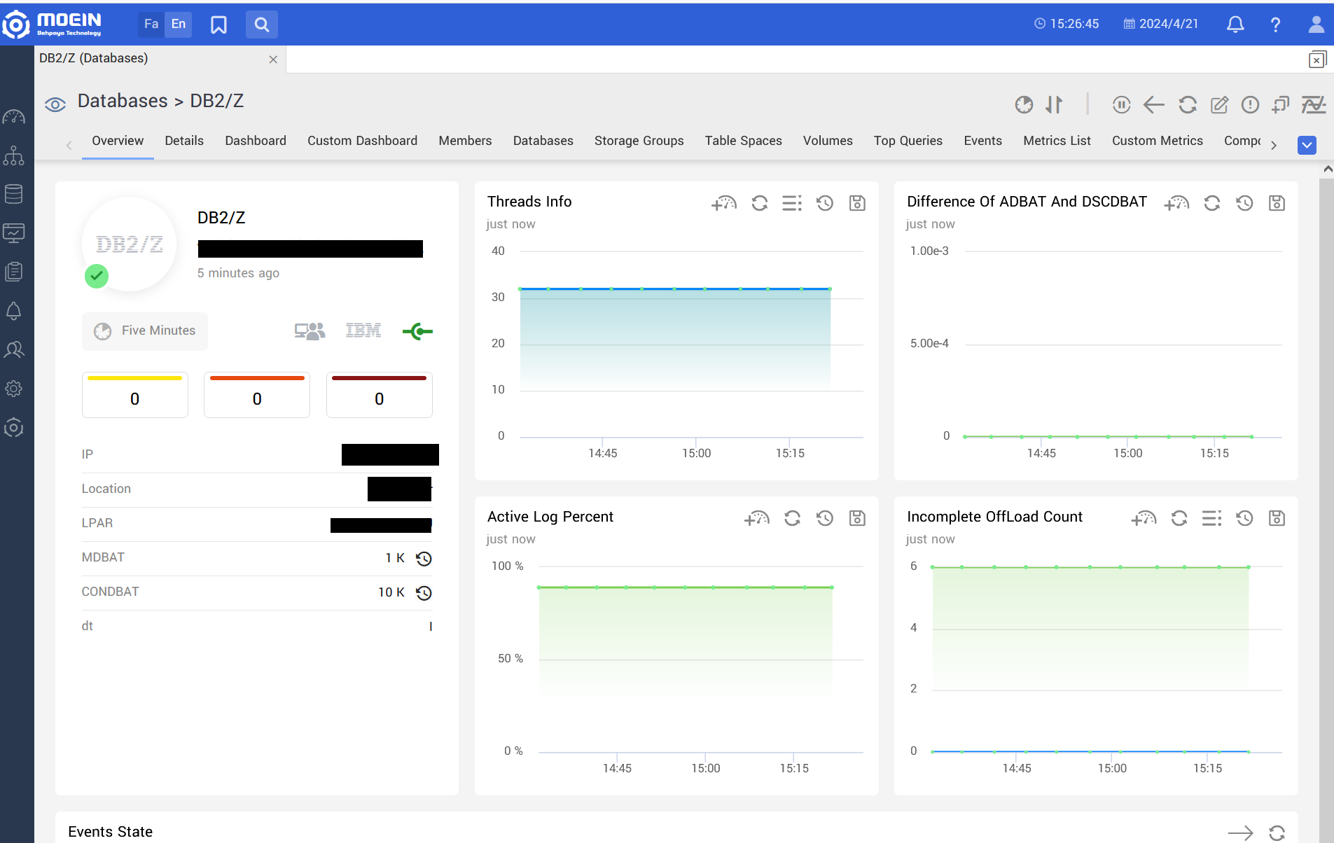Click the DB2/Z logo thumbnail
Image resolution: width=1334 pixels, height=843 pixels.
(129, 244)
